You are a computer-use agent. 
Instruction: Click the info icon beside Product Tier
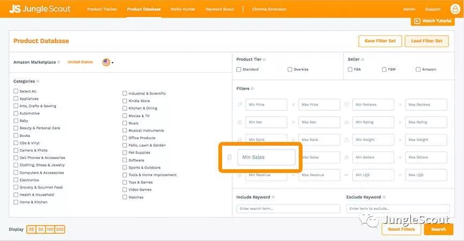pyautogui.click(x=264, y=59)
